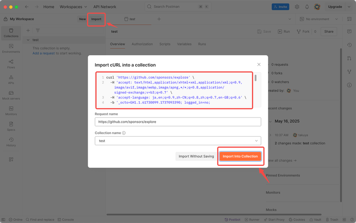The height and width of the screenshot is (223, 356).
Task: Open the tab list chevron dropdown
Action: (290, 19)
